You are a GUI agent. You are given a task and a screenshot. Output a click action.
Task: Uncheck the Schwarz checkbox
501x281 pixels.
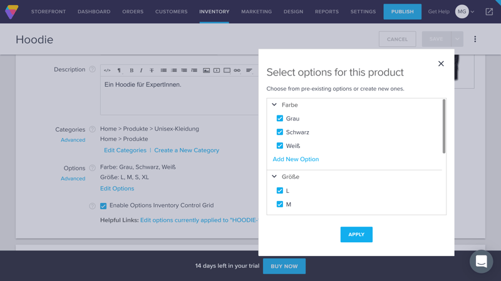[280, 132]
